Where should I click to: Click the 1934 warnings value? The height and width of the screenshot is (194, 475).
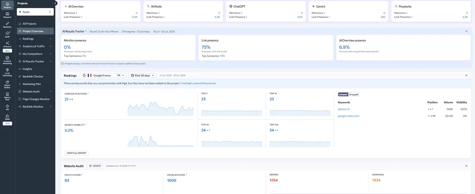point(376,180)
